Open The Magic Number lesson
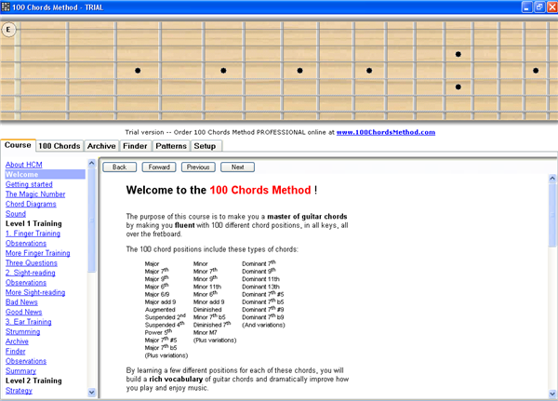Screen dimensions: 558x401 pos(35,194)
